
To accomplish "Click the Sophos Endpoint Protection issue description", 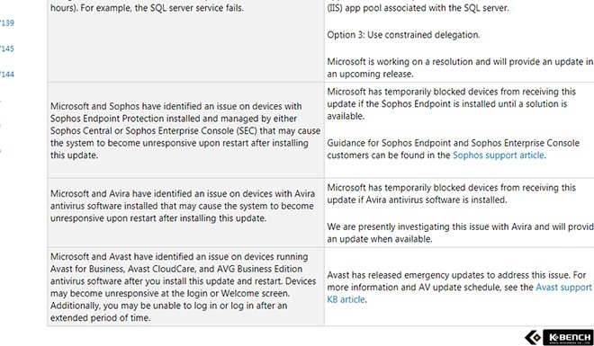I will (185, 130).
